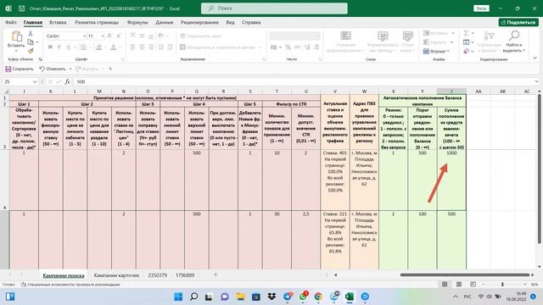Click the horizontal scrollbar thumb

(x=465, y=274)
